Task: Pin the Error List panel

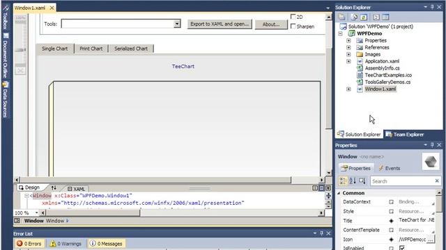Action: point(322,233)
